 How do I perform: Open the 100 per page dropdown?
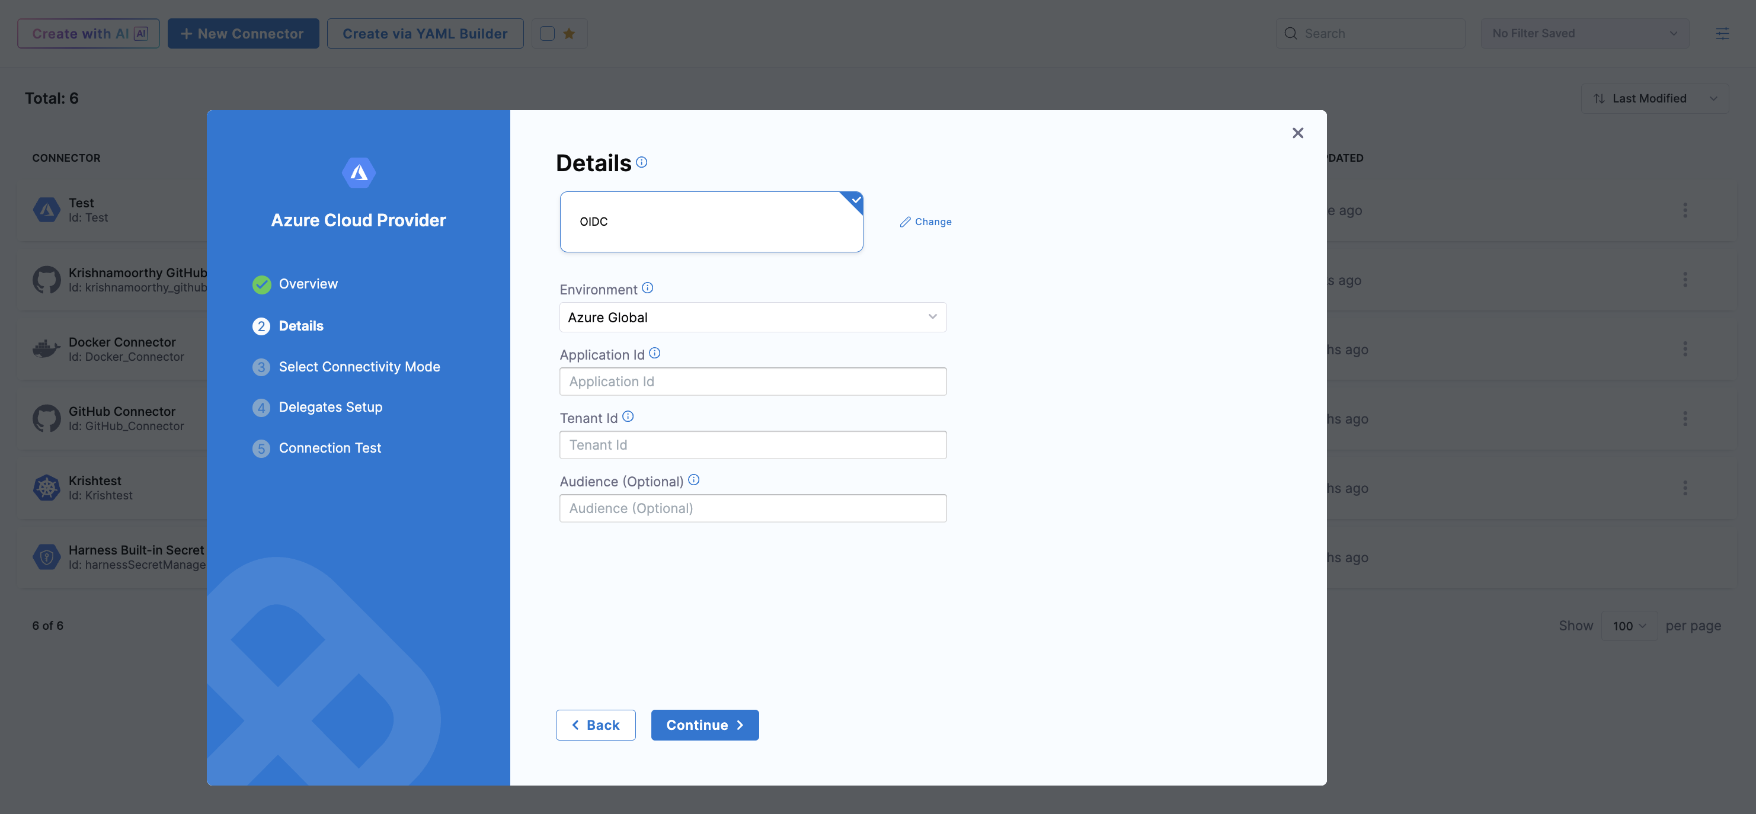click(1629, 626)
